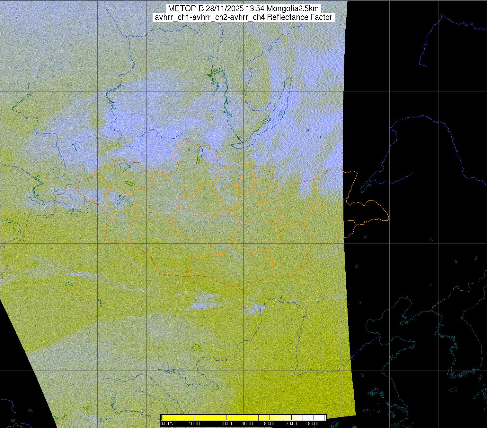Click the black no-data corner at bottom-left

13,369
